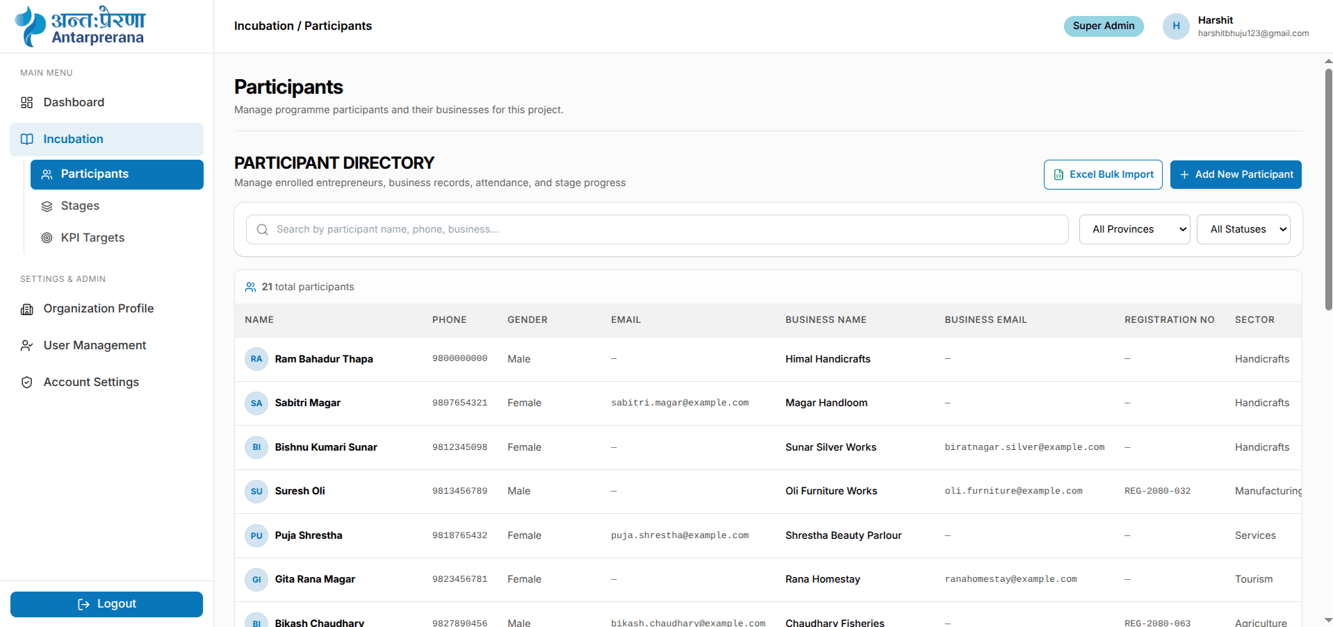1333x627 pixels.
Task: Focus the participant search field
Action: 657,230
